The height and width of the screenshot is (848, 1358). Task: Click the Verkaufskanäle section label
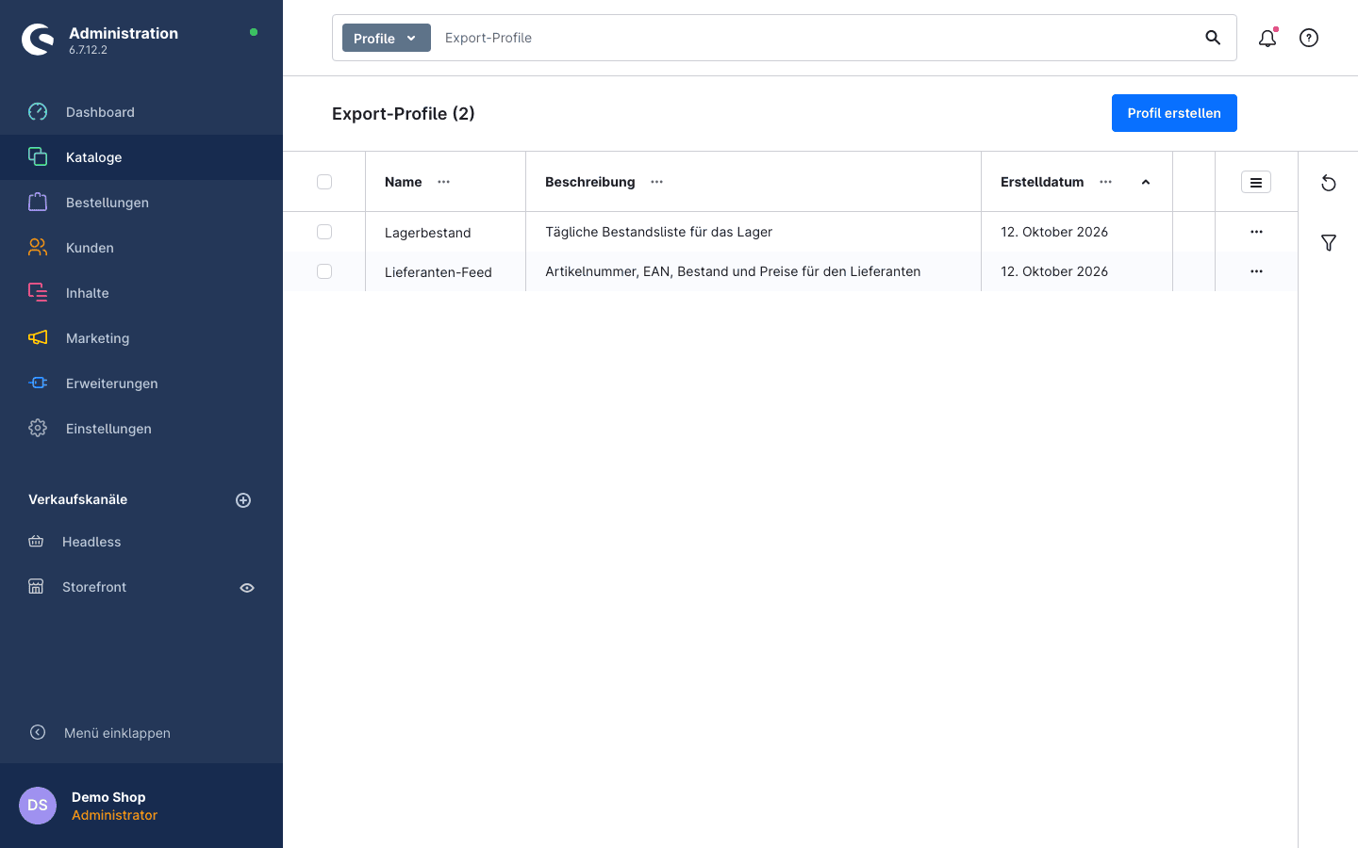click(x=77, y=499)
